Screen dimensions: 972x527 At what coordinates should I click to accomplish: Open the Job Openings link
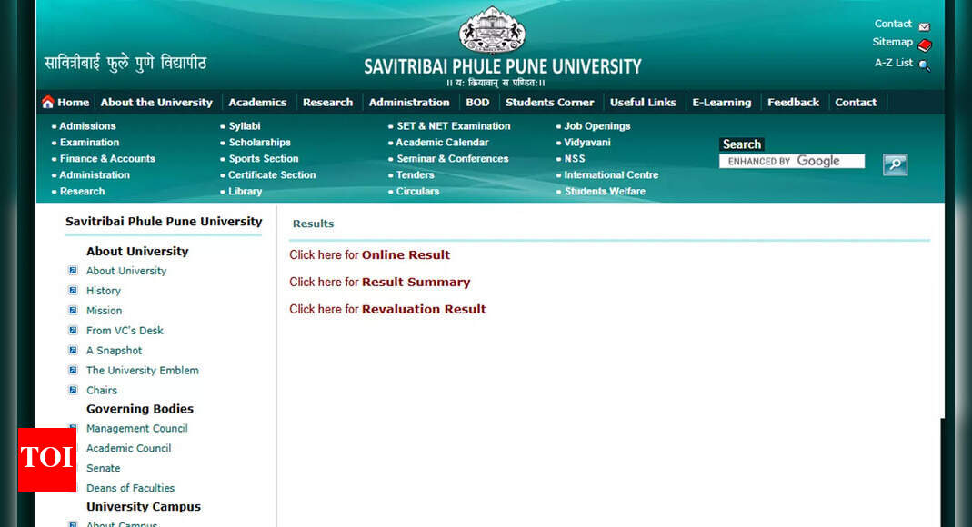coord(596,126)
